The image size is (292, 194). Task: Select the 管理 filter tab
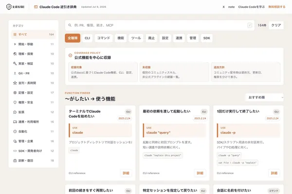(x=193, y=38)
